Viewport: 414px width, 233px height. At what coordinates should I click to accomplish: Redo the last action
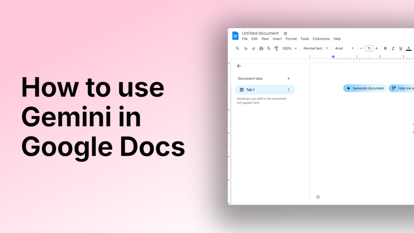[253, 48]
